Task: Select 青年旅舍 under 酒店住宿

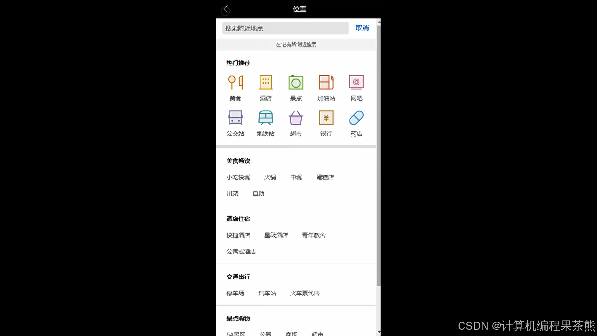Action: [313, 235]
